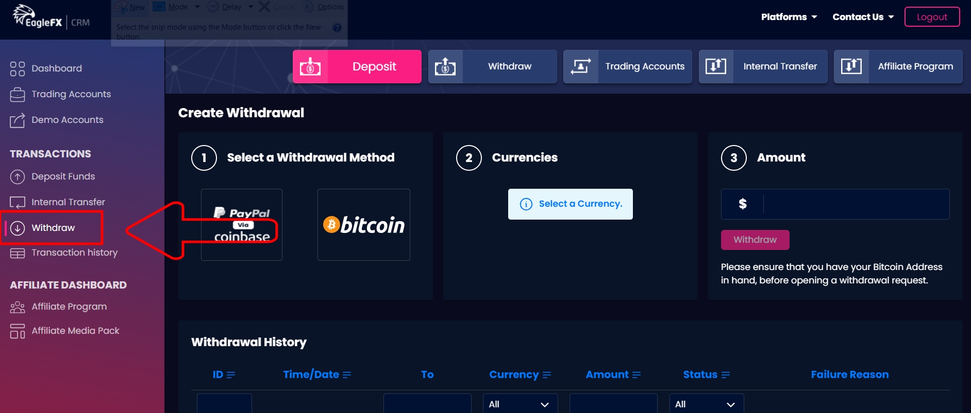Click the Internal Transfer sidebar link
The height and width of the screenshot is (413, 971).
[x=68, y=202]
